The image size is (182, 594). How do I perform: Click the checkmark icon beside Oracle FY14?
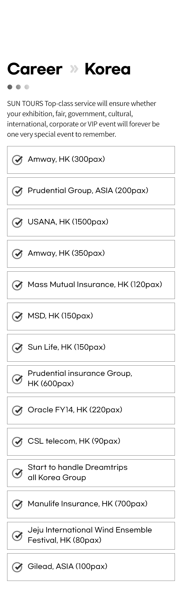(17, 410)
